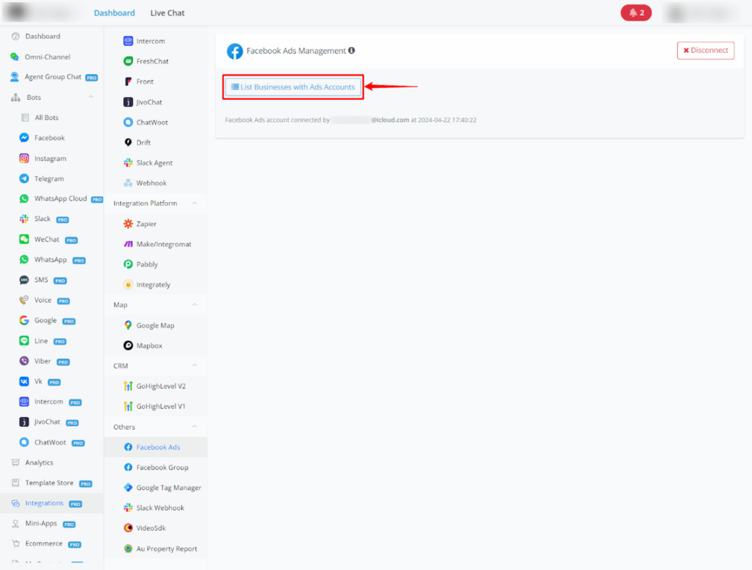
Task: Click the notification bell badge
Action: [x=636, y=12]
